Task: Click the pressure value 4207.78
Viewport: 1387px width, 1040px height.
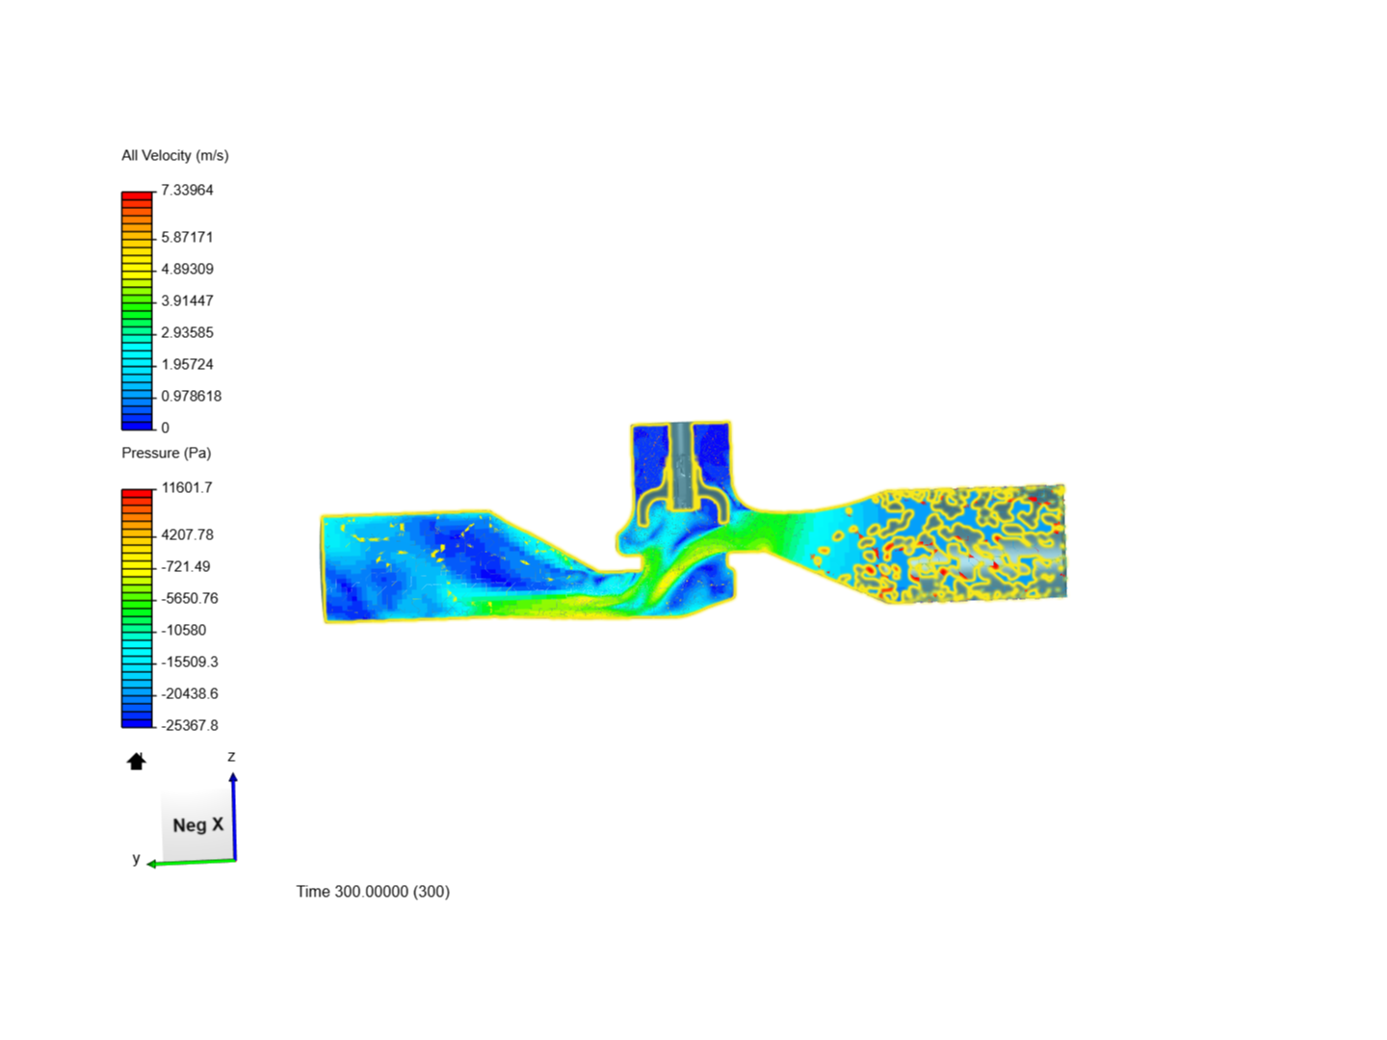Action: pos(187,534)
